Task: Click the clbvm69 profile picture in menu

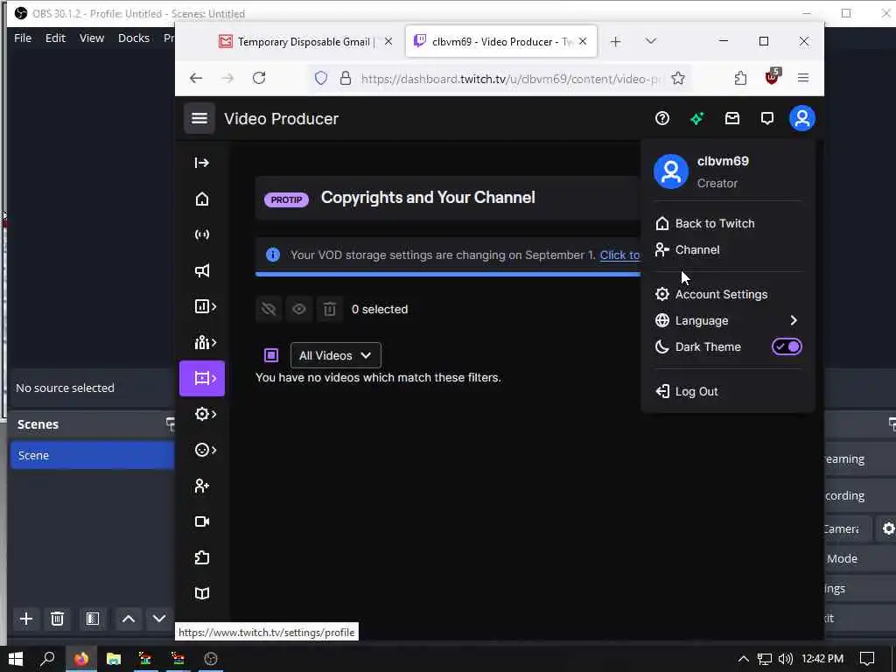Action: [671, 171]
